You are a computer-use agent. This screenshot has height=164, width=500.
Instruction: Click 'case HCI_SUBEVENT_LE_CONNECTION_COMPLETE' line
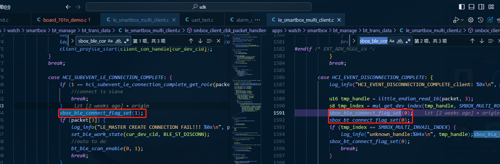[110, 78]
